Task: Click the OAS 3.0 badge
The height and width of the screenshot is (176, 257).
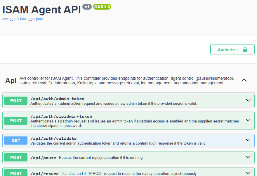Action: coord(102,7)
